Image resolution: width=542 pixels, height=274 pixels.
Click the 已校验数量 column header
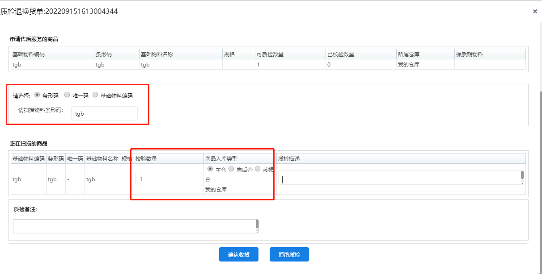361,54
